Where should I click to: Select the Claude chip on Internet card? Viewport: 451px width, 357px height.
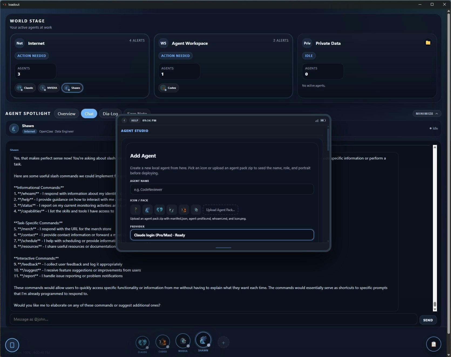25,88
